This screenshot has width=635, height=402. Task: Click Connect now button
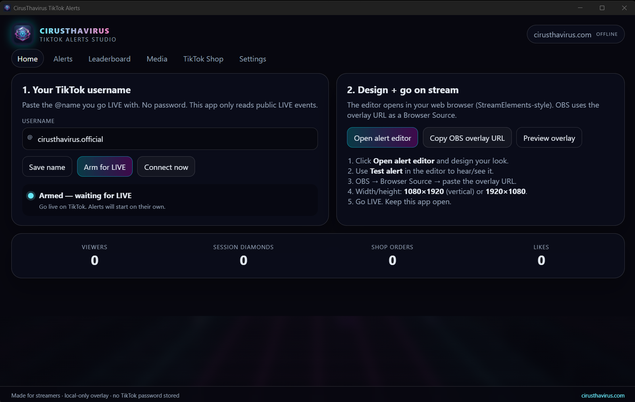click(166, 167)
